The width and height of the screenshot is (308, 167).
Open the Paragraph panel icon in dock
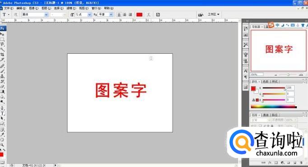246,77
